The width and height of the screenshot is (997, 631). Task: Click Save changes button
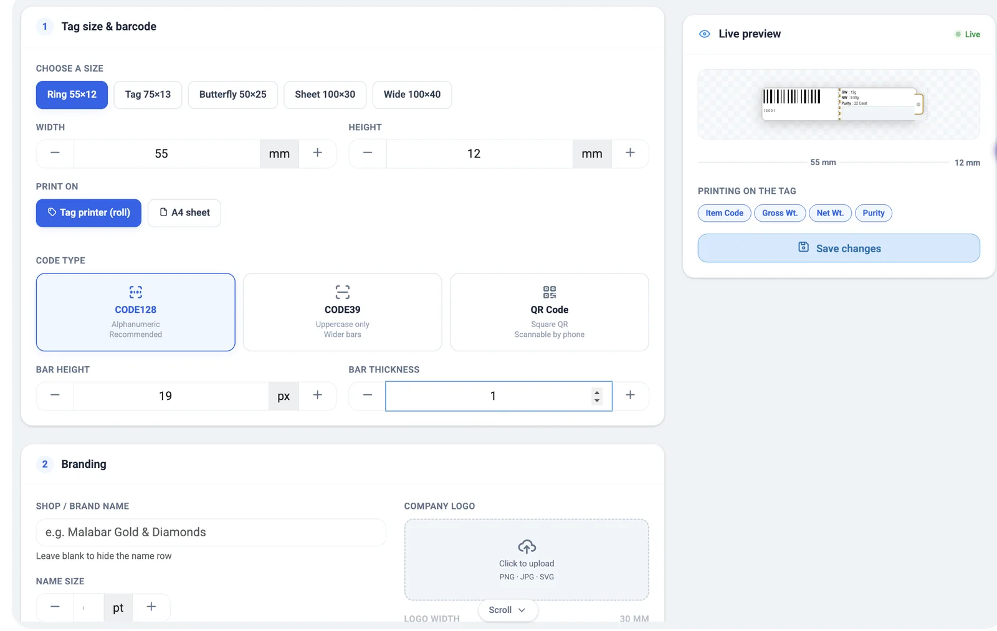click(x=839, y=248)
